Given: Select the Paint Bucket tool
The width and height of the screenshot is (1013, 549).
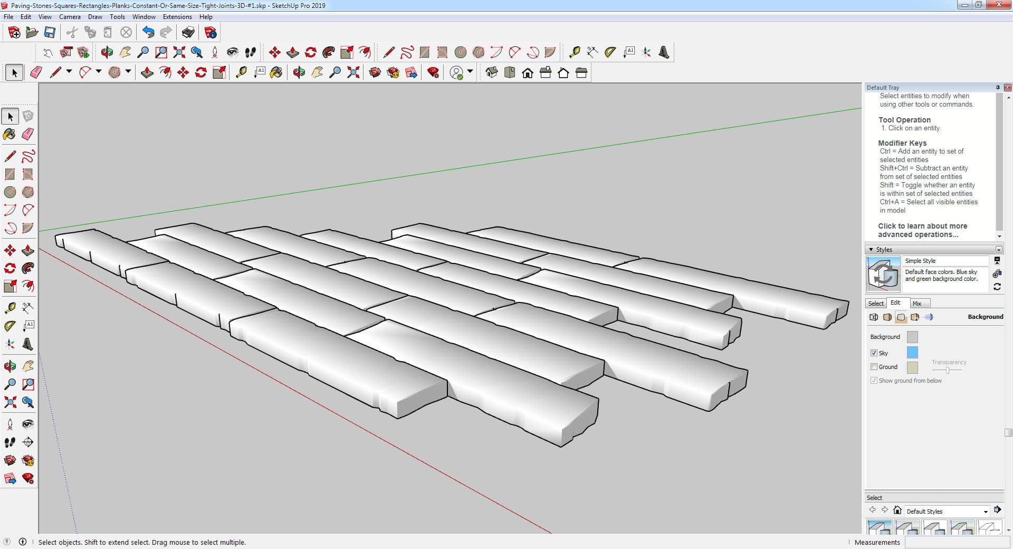Looking at the screenshot, I should pos(9,134).
